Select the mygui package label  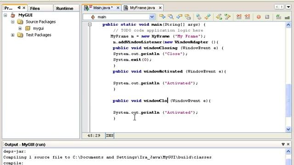click(39, 28)
